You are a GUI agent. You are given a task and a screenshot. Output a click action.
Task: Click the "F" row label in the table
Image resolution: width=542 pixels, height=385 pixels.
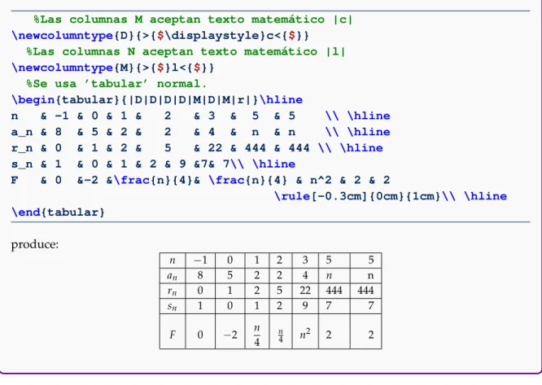[x=173, y=335]
